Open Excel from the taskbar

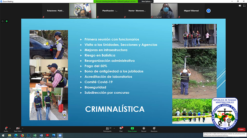(x=35, y=135)
